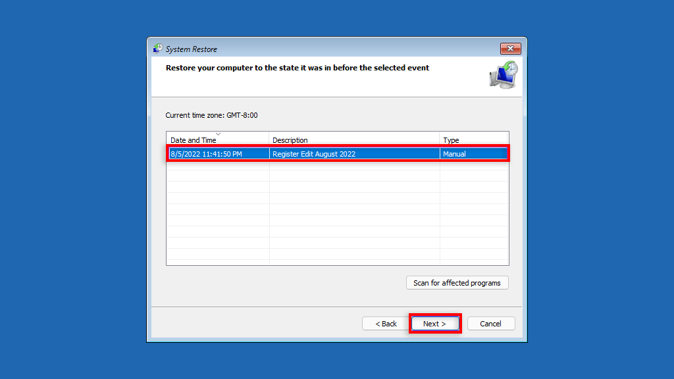Click the Manual type cell
The height and width of the screenshot is (379, 674).
(454, 154)
